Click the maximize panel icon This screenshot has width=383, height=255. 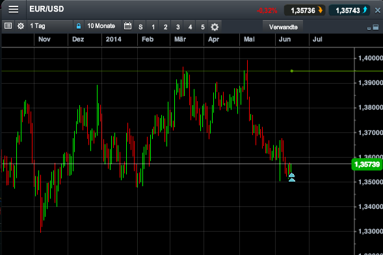point(376,27)
